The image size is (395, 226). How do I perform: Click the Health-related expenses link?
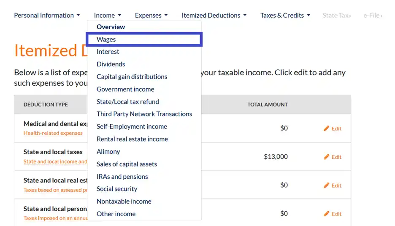click(53, 133)
